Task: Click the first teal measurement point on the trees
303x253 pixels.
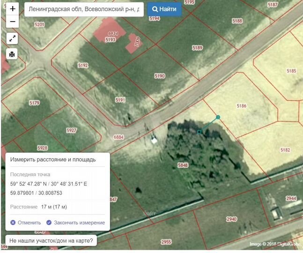Action: tap(199, 132)
